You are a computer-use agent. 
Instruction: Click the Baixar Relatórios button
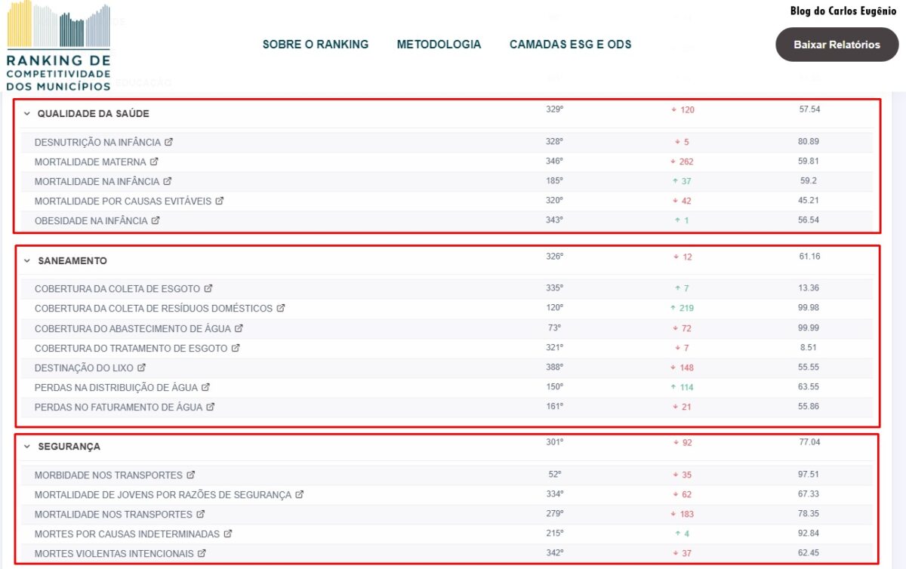tap(837, 45)
